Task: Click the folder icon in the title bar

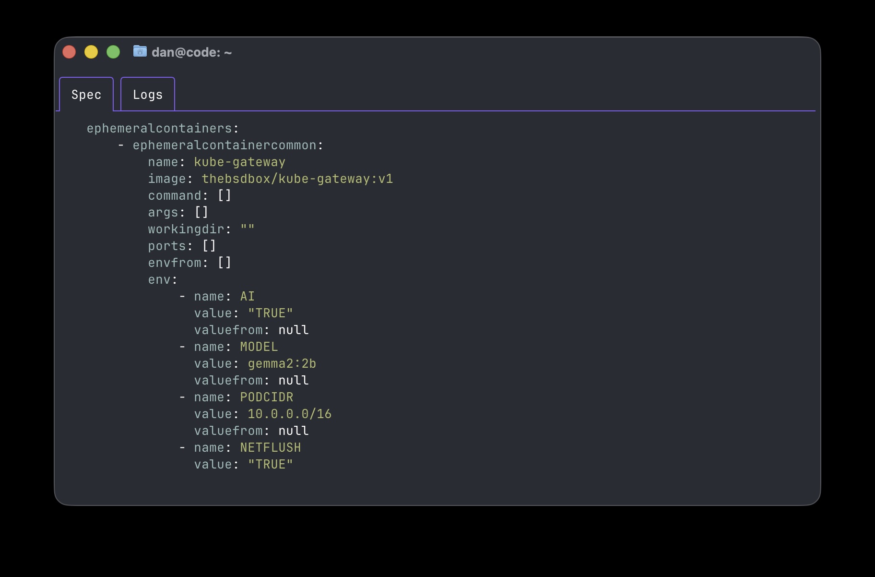Action: click(140, 51)
